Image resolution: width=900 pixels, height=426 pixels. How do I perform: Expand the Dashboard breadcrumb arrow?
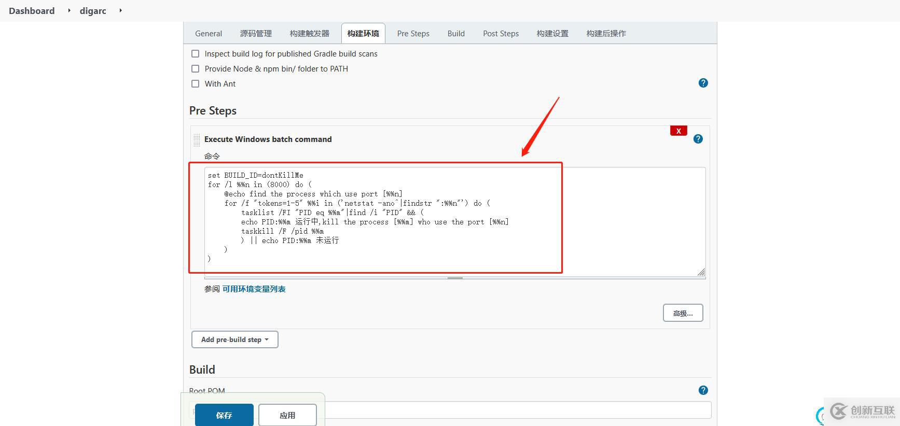click(69, 10)
